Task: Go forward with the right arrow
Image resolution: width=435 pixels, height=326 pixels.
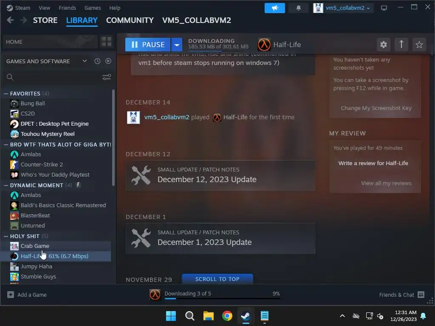Action: click(24, 20)
